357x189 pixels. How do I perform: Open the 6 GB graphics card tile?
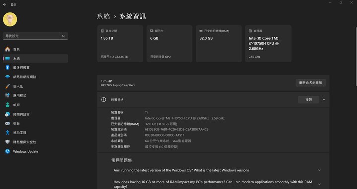170,44
